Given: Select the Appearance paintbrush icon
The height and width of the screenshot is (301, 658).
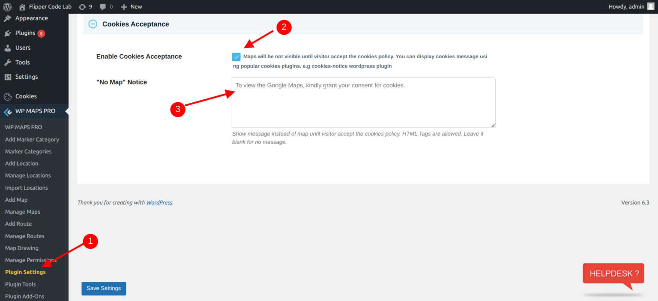Looking at the screenshot, I should (x=8, y=18).
